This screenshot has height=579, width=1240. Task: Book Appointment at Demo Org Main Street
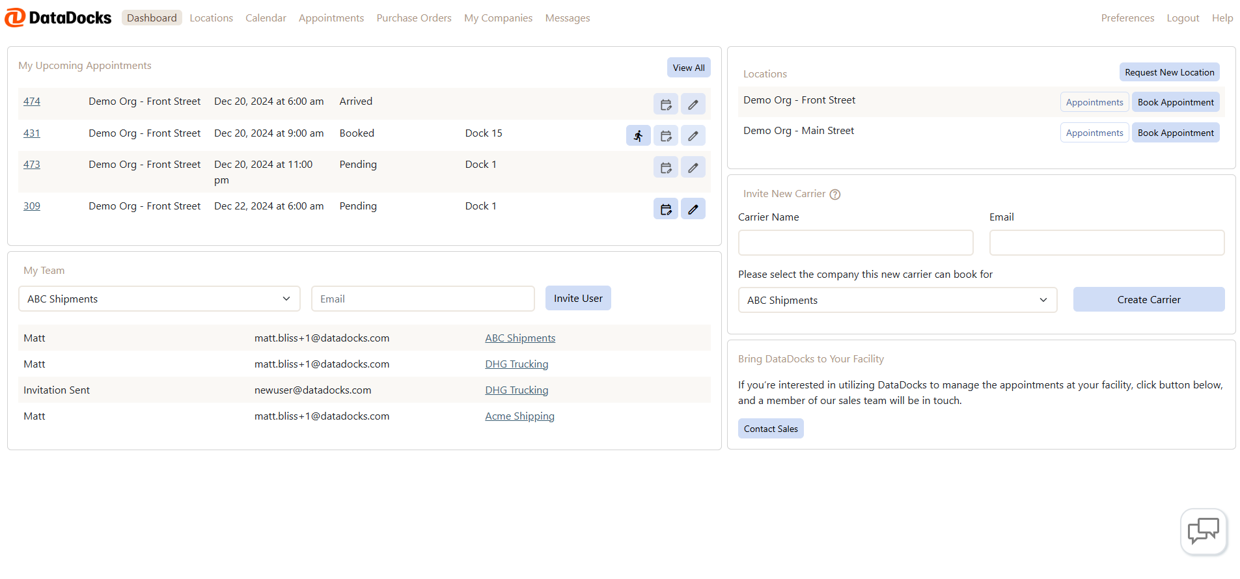(1176, 133)
